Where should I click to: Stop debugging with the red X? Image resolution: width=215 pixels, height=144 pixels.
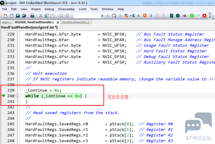point(204,16)
